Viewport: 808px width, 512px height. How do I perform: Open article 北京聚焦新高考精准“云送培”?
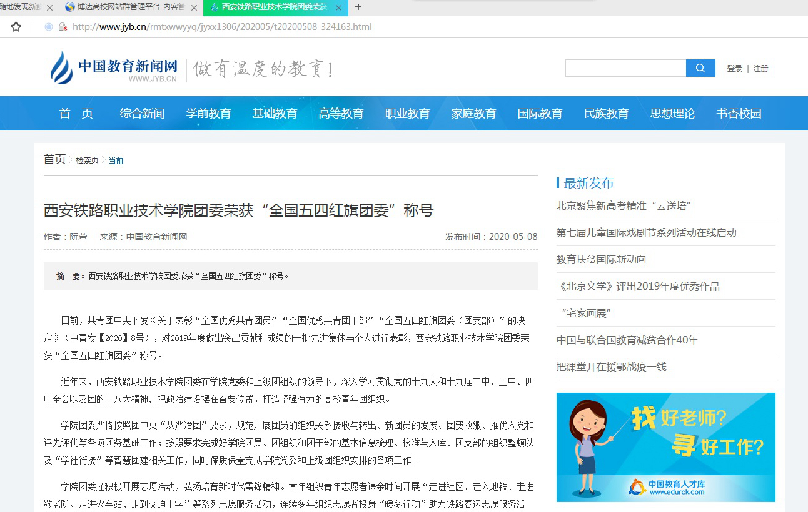623,206
